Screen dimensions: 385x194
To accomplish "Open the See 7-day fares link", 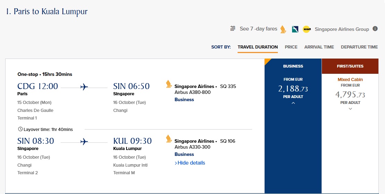I will tap(258, 29).
